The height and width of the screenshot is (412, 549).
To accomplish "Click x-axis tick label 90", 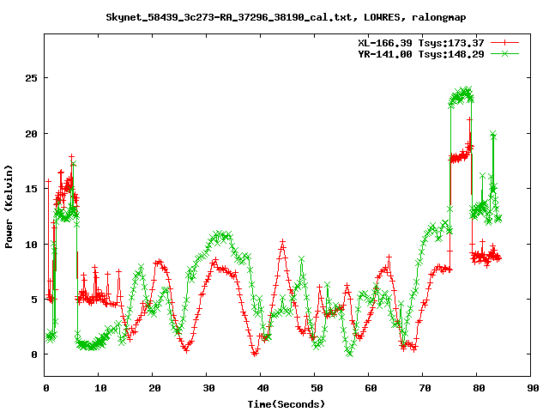I will [533, 388].
